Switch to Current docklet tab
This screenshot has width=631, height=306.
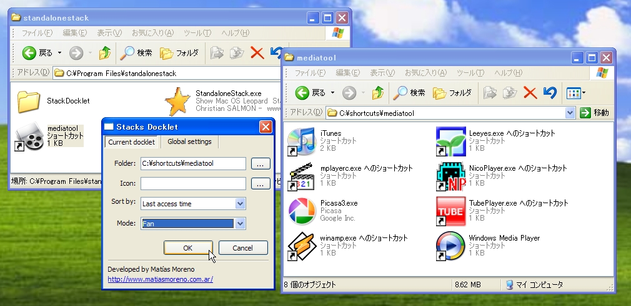pyautogui.click(x=131, y=141)
